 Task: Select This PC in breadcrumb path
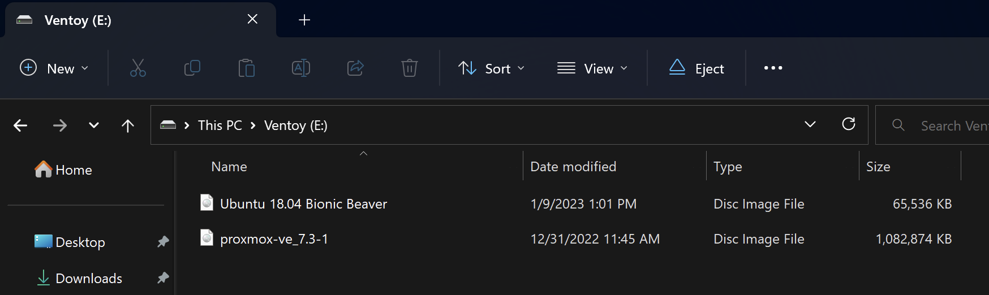pyautogui.click(x=220, y=125)
